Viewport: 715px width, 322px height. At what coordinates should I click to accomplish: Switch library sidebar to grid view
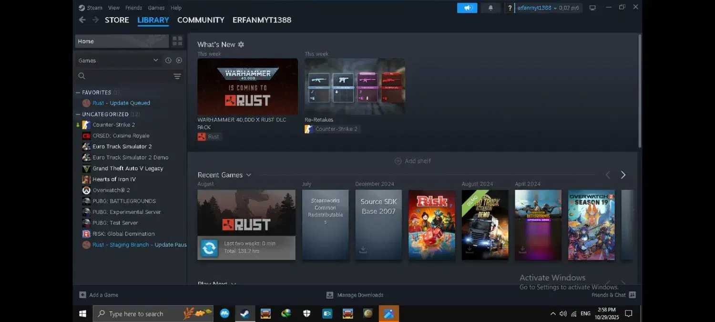coord(177,41)
